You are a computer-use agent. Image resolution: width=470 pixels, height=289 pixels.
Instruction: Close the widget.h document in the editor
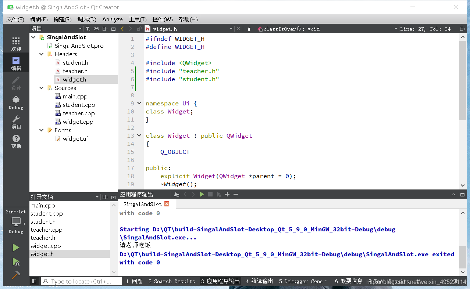click(238, 29)
